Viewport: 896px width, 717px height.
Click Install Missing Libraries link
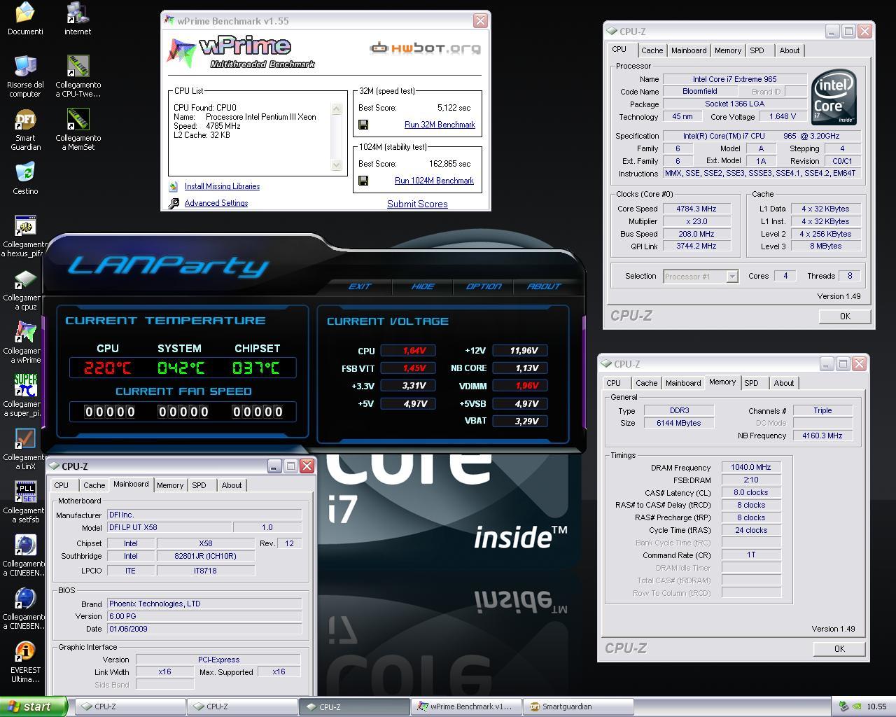pyautogui.click(x=222, y=186)
